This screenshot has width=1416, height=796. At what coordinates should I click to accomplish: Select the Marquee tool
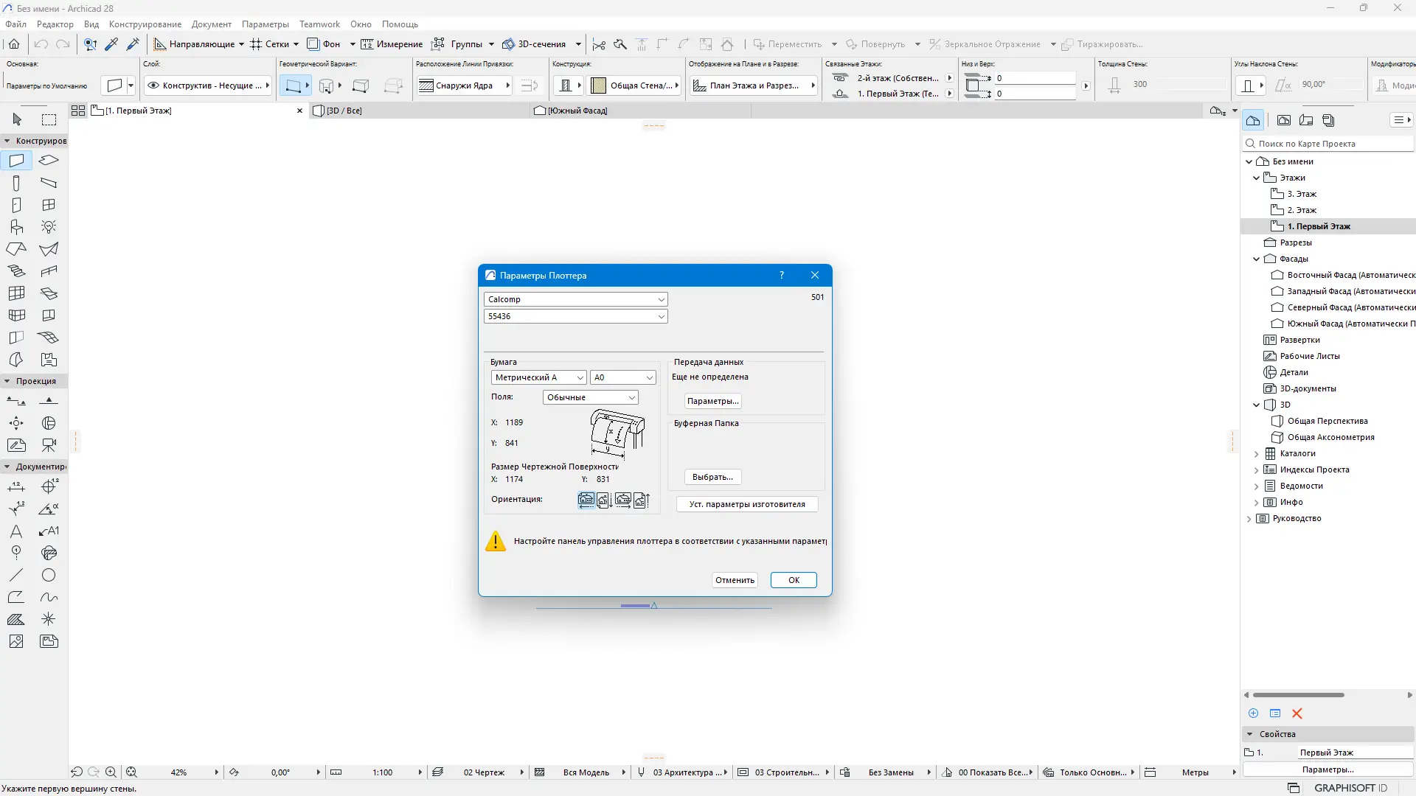(x=49, y=119)
